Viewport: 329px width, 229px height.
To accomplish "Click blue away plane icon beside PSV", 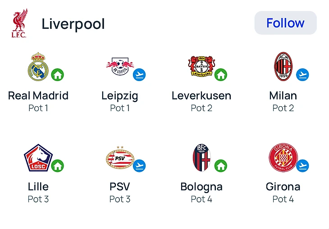I will pos(139,166).
